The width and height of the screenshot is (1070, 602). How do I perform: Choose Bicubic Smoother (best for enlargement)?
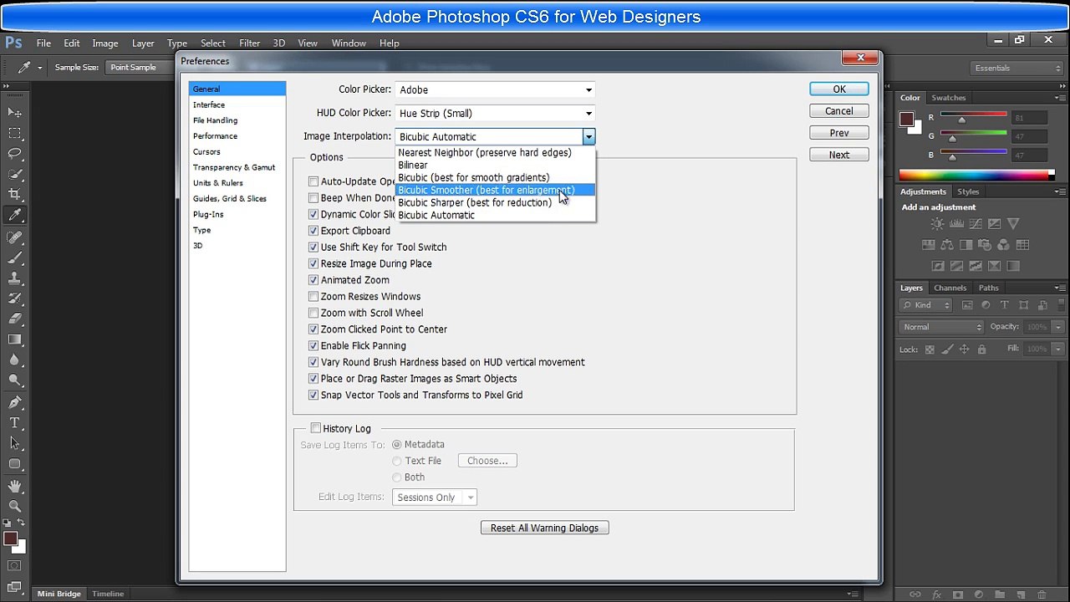[x=496, y=190]
